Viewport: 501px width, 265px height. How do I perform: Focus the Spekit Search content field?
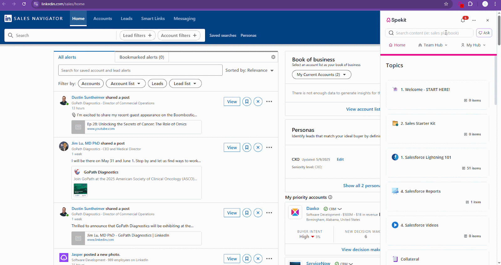pos(429,33)
